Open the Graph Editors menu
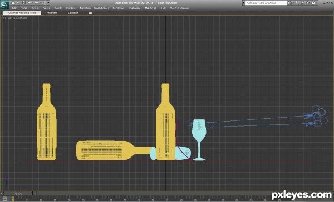334x202 pixels. (x=101, y=8)
